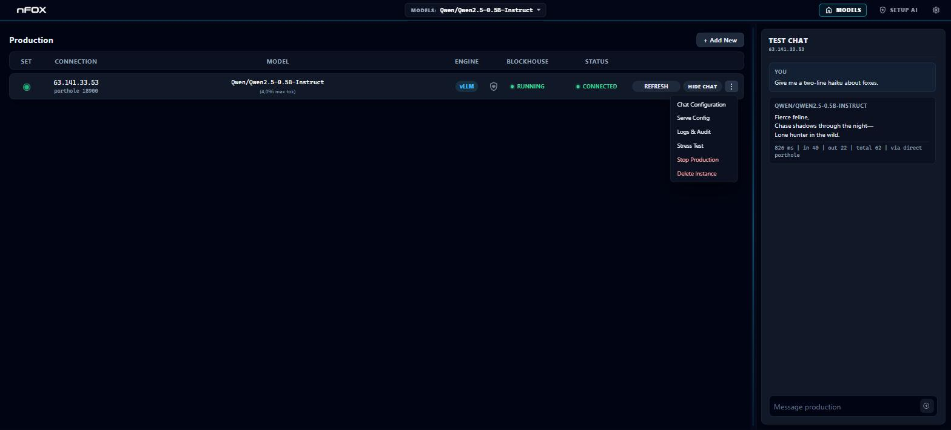This screenshot has height=430, width=951.
Task: Go to the Models tab
Action: pyautogui.click(x=843, y=10)
